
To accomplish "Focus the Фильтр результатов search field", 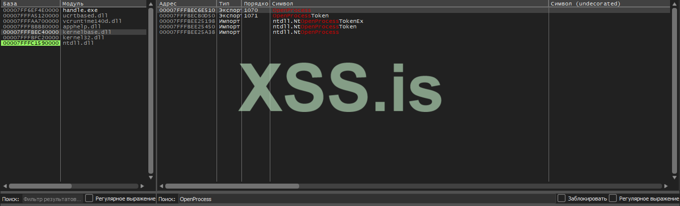I will 52,199.
